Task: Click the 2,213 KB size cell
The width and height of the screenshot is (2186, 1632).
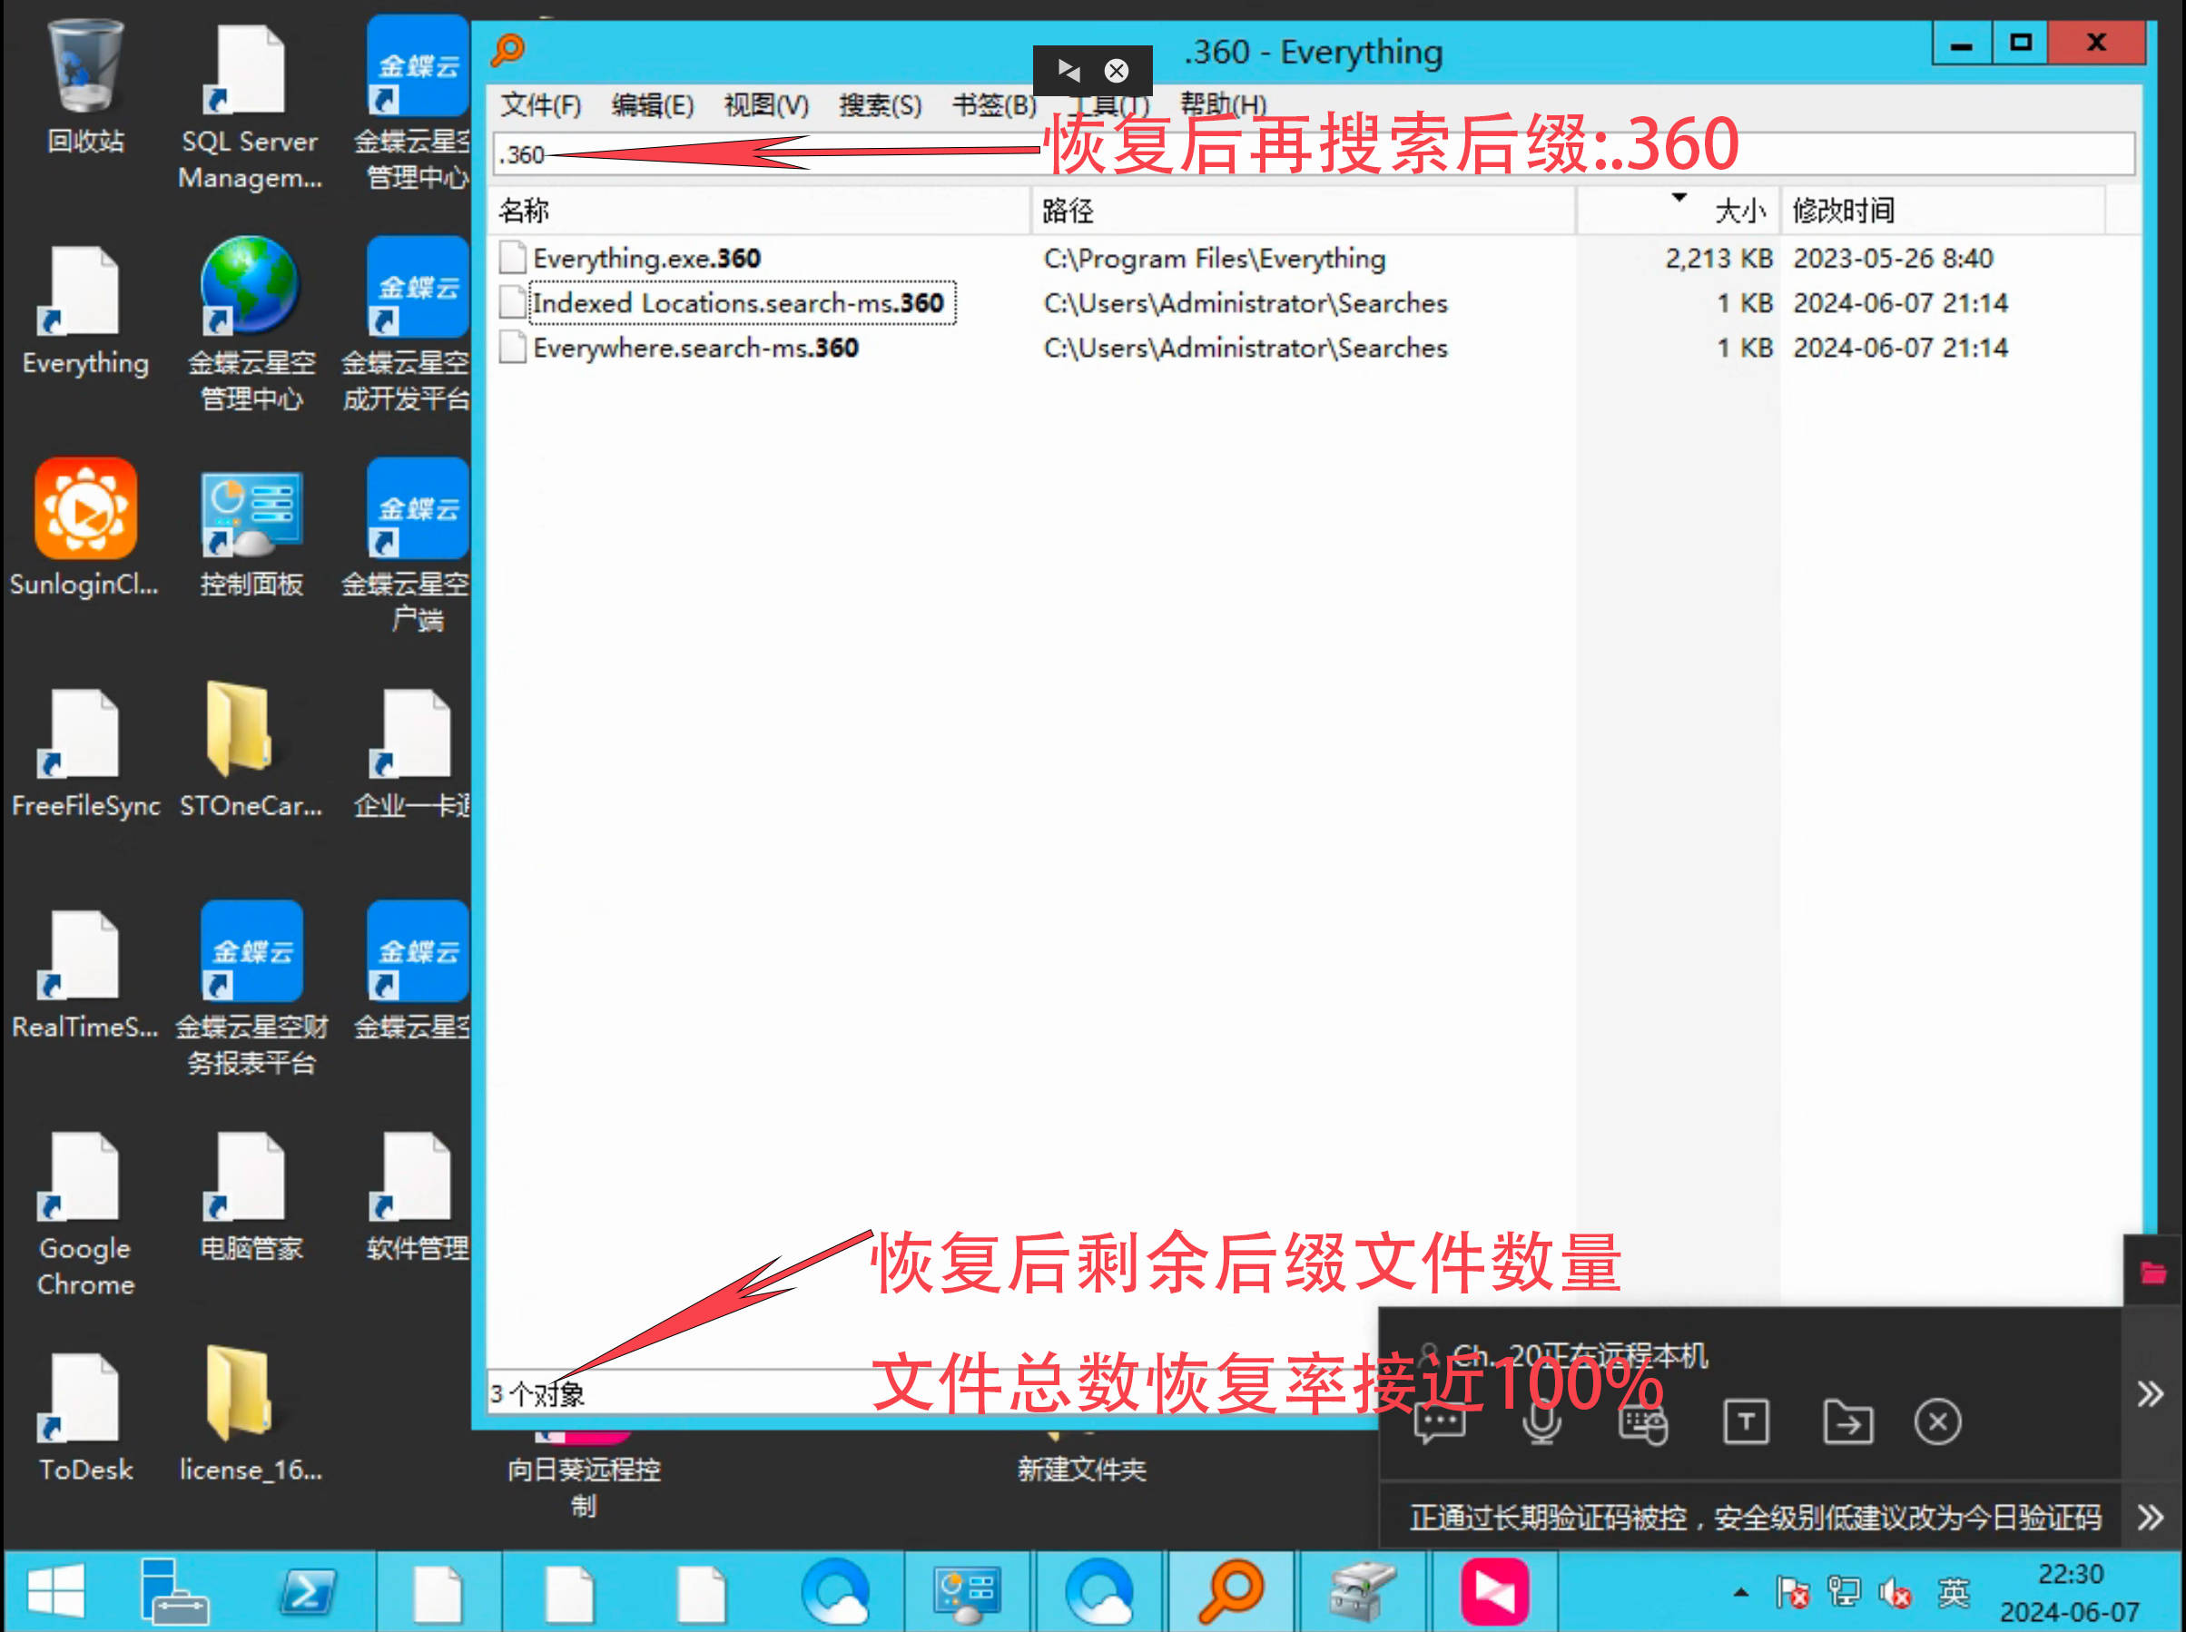Action: (1718, 258)
